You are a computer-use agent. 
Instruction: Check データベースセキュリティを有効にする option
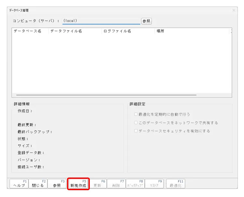click(136, 131)
